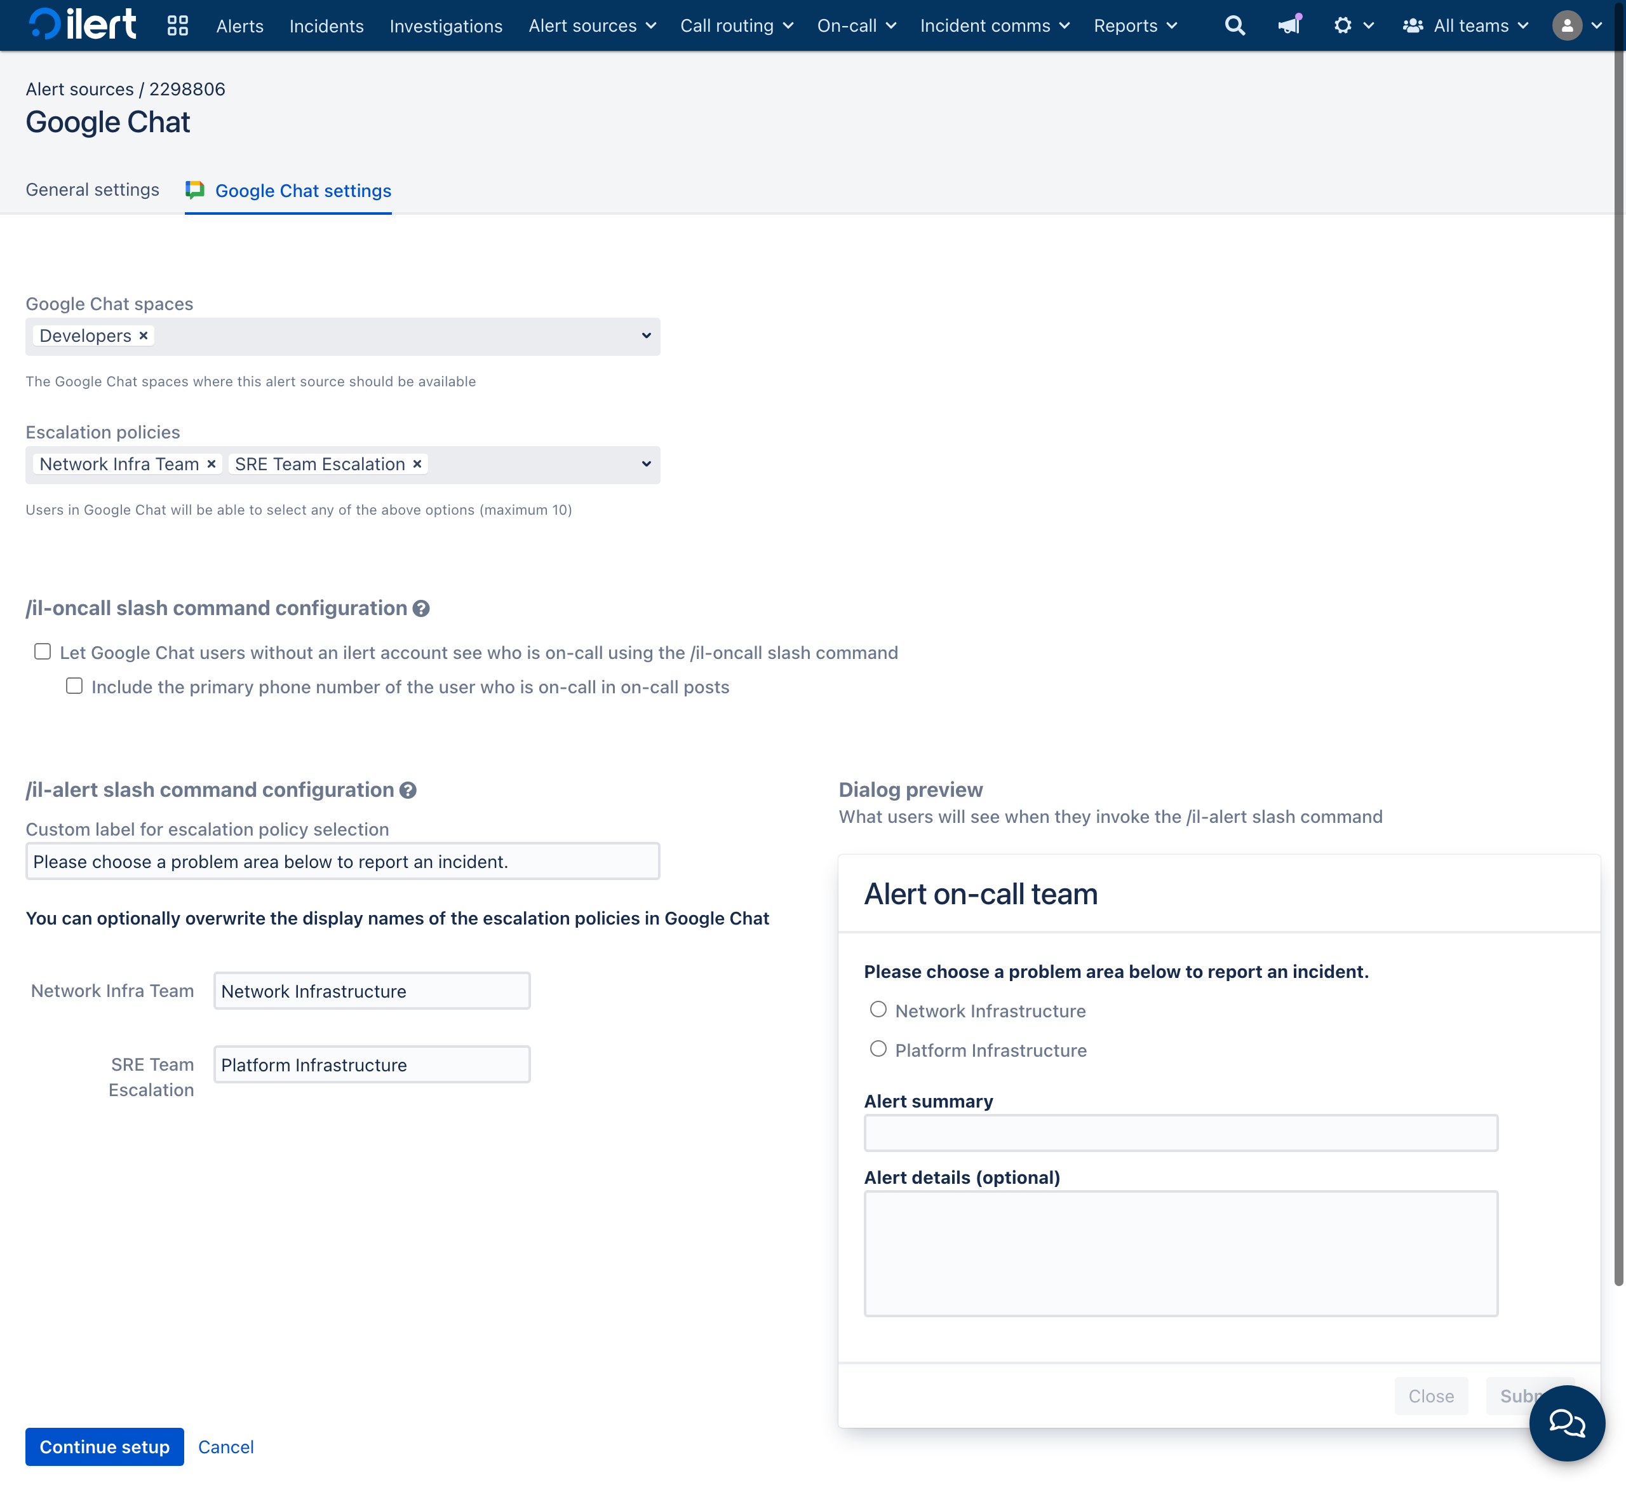Switch to General settings tab
The height and width of the screenshot is (1485, 1626).
pos(93,189)
